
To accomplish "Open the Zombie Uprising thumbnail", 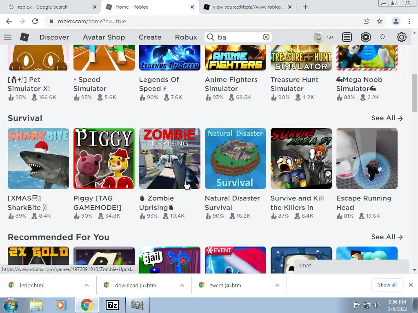I will coord(170,159).
